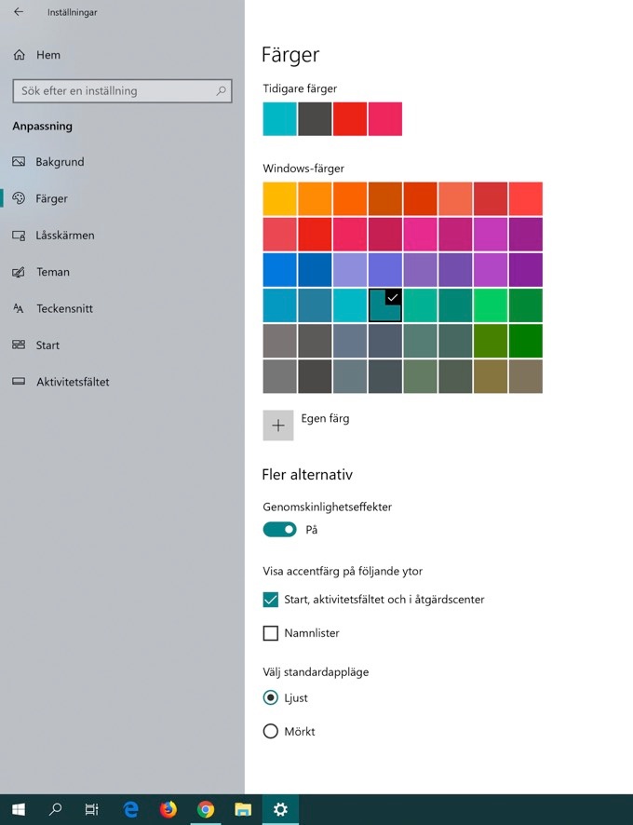633x825 pixels.
Task: Go to Bakgrund settings
Action: tap(60, 162)
